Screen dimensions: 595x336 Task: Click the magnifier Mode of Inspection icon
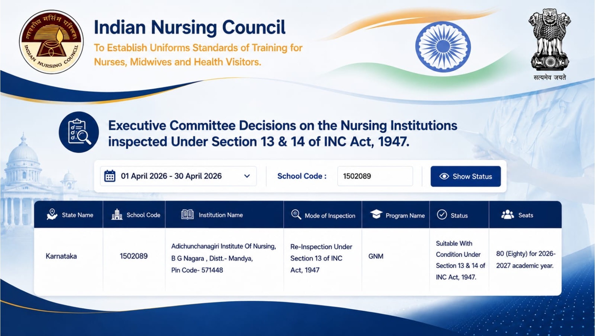tap(296, 215)
